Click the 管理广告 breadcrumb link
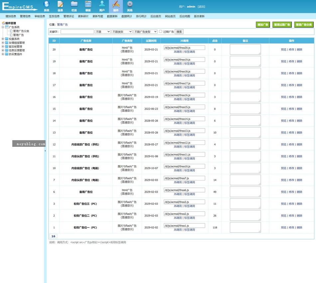The height and width of the screenshot is (283, 316). pos(62,25)
